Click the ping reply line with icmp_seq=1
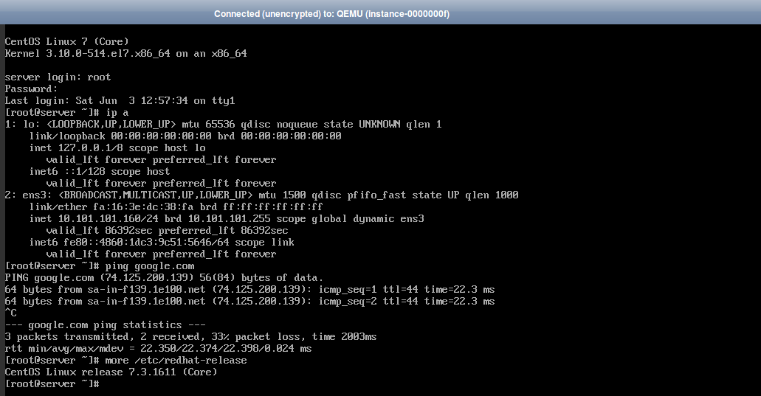Screen dimensions: 761x396 [x=250, y=289]
